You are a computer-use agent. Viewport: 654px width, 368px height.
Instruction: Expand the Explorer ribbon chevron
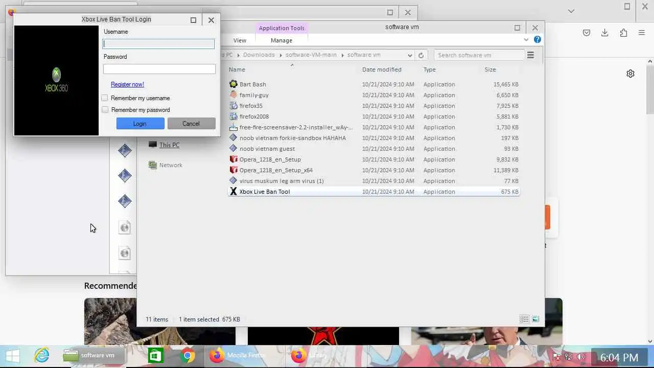526,40
